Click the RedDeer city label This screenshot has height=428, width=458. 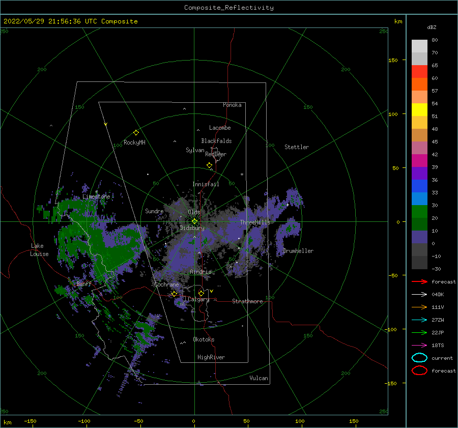216,154
